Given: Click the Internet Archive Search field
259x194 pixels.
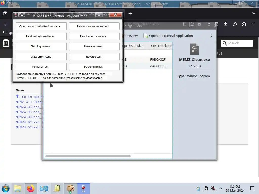Looking at the screenshot, I should coord(237,43).
